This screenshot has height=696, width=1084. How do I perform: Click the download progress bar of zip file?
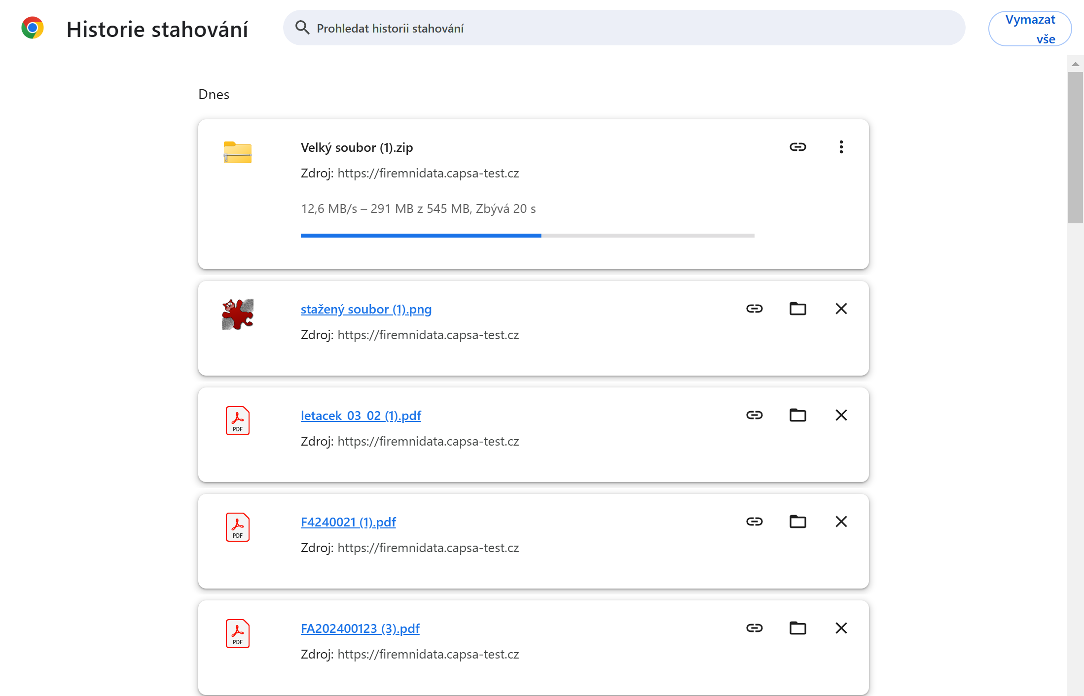point(527,236)
